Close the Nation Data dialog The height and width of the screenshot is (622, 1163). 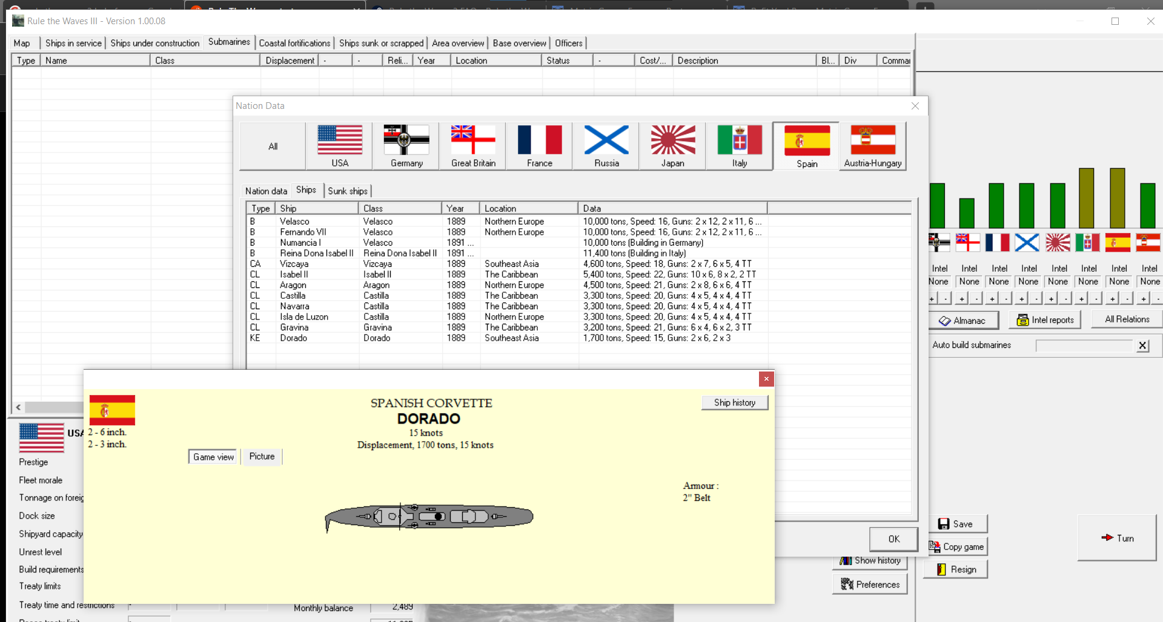coord(915,106)
